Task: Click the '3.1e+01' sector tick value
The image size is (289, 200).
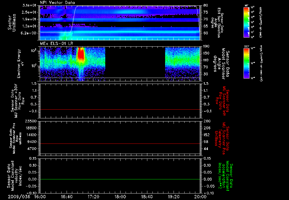Action: pos(29,5)
